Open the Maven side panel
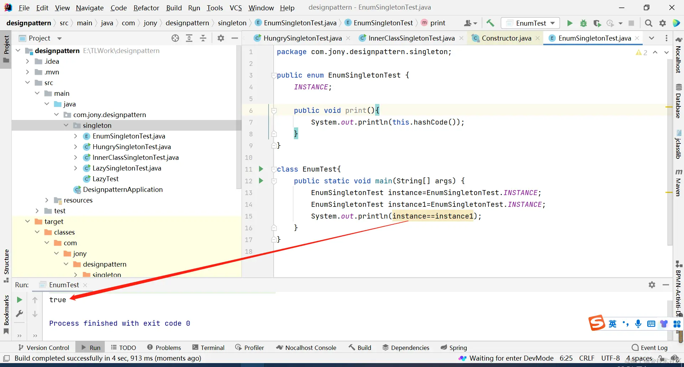684x367 pixels. click(679, 183)
